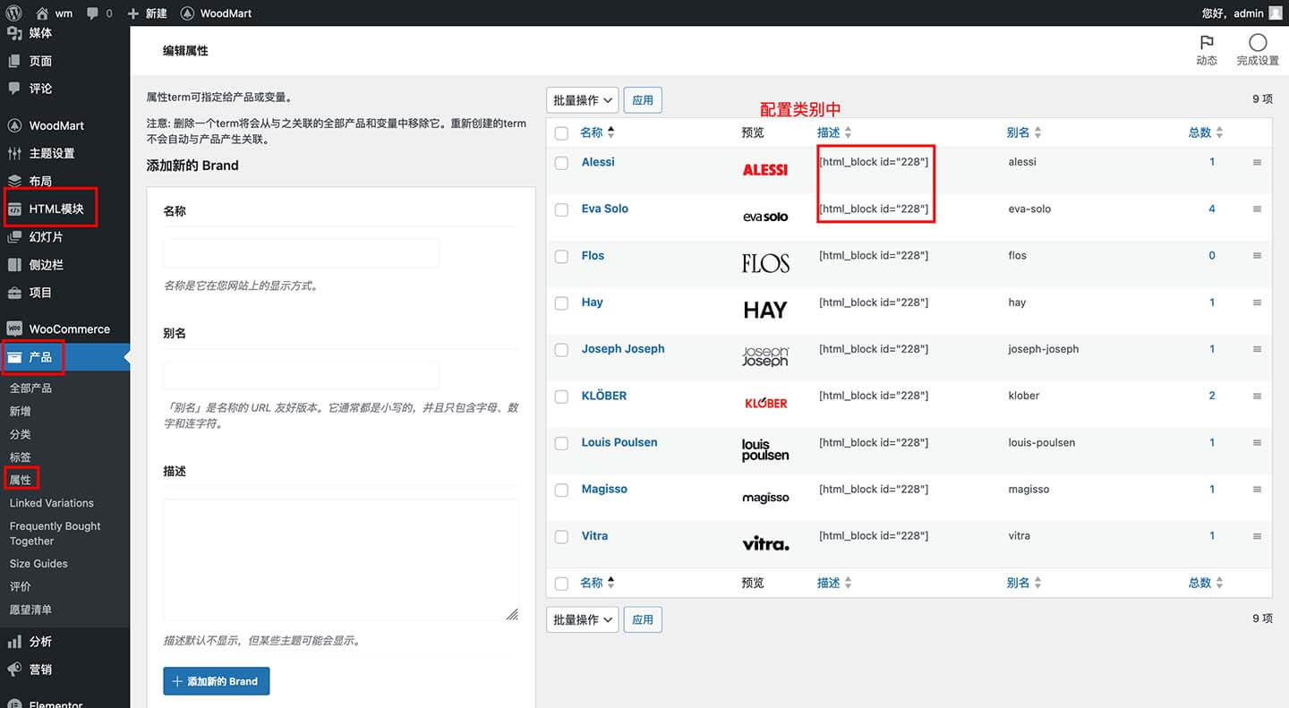Viewport: 1289px width, 708px height.
Task: Open the Louis Poulsen row handle menu
Action: 1257,442
